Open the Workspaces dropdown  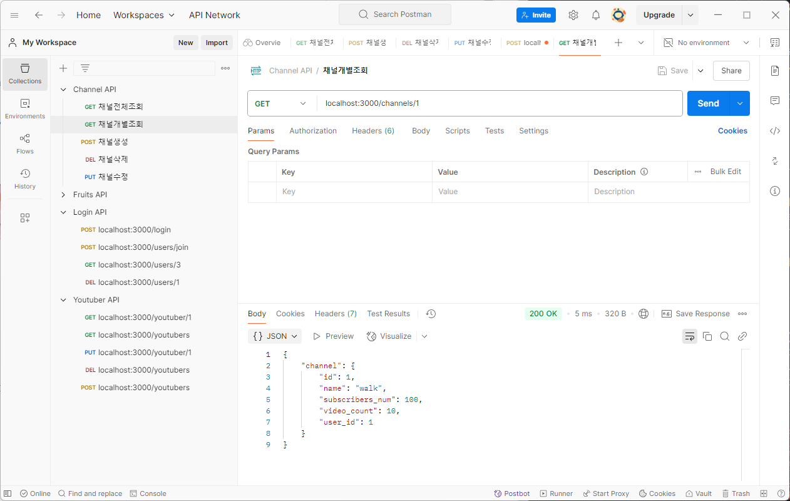click(144, 15)
